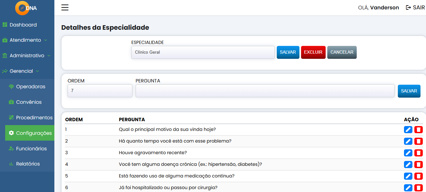Open the Convênios section
Viewport: 426px width, 192px height.
(x=29, y=102)
